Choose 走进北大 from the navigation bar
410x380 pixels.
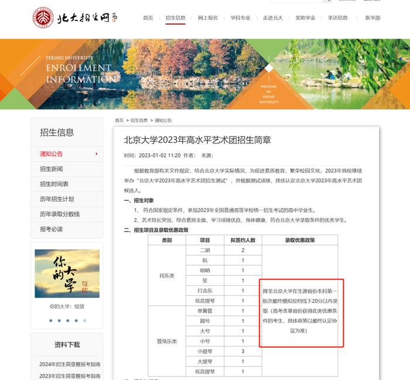coord(273,18)
